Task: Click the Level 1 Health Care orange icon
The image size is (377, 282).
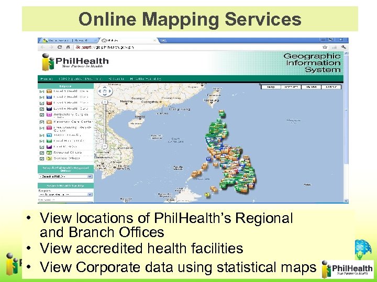Action: tap(49, 91)
